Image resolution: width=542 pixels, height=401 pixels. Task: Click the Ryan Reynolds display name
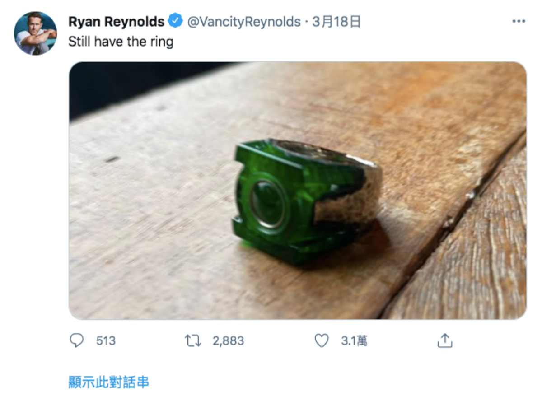tap(117, 21)
